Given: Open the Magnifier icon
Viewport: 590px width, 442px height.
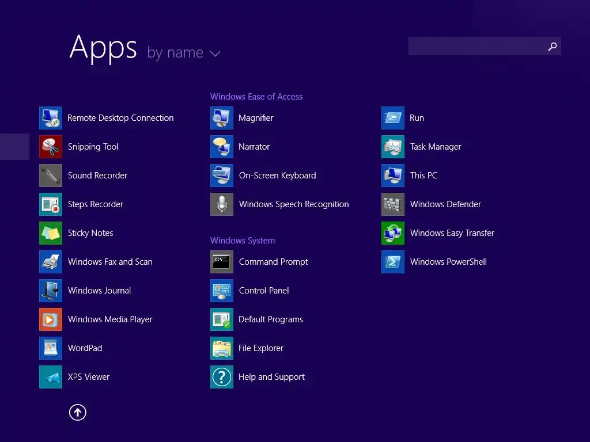Looking at the screenshot, I should click(x=222, y=118).
